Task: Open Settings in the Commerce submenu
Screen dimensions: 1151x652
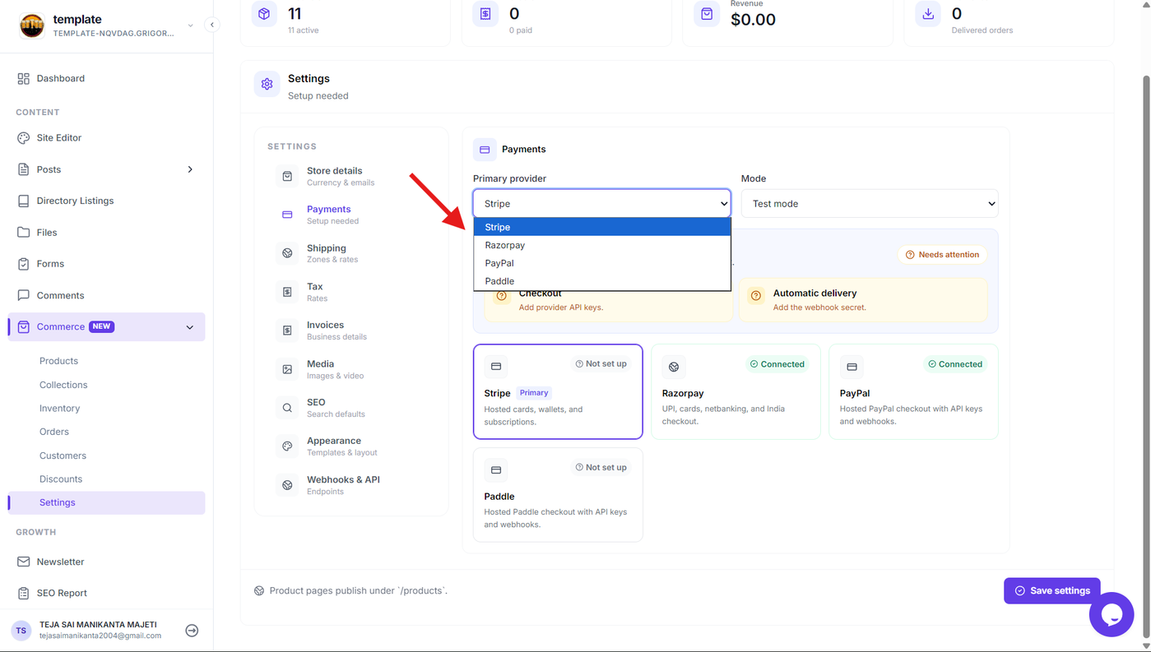Action: [x=106, y=502]
